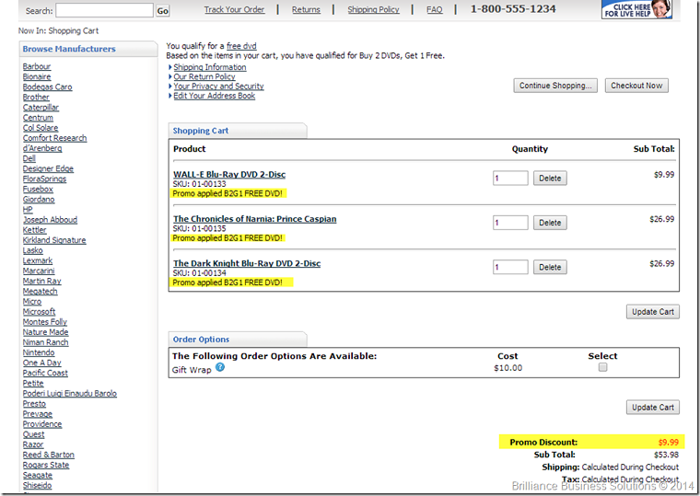Open the Returns link
Image resolution: width=700 pixels, height=496 pixels.
coord(306,9)
